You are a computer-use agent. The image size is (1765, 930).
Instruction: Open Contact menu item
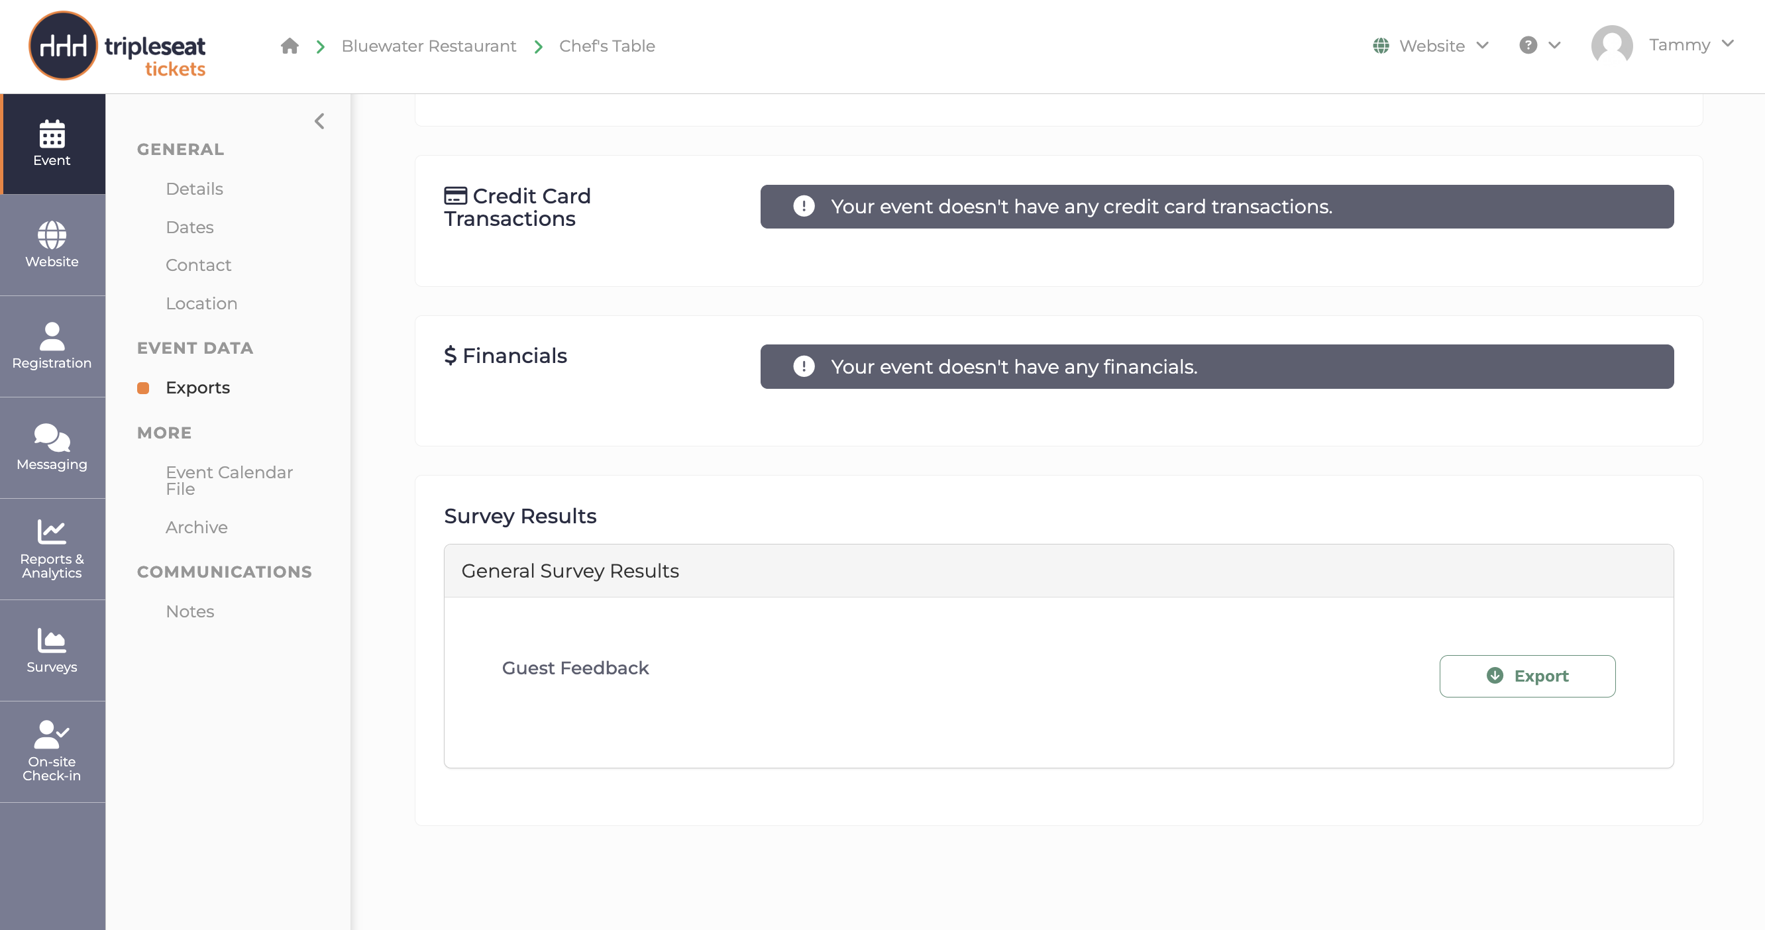click(199, 265)
